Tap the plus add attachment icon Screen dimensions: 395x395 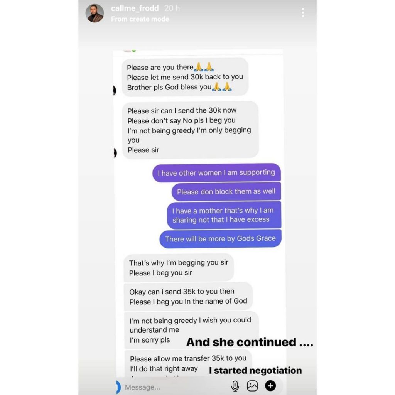click(270, 386)
